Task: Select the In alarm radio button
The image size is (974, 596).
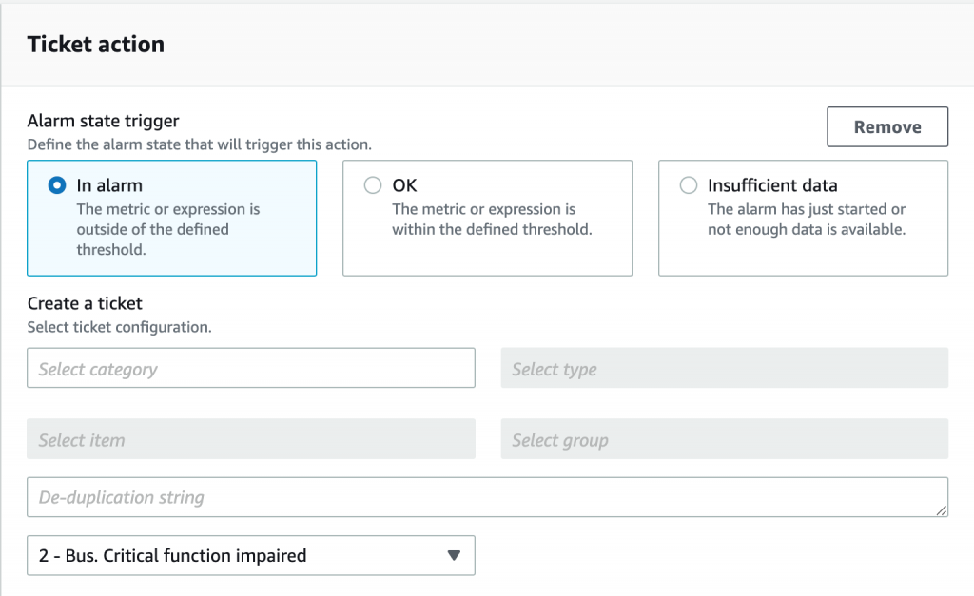Action: (57, 186)
